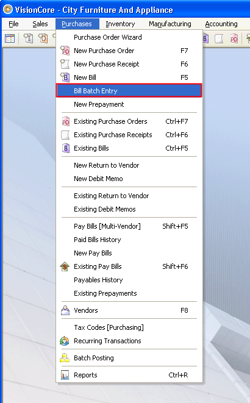Open Existing Pay Bills

coord(129,266)
